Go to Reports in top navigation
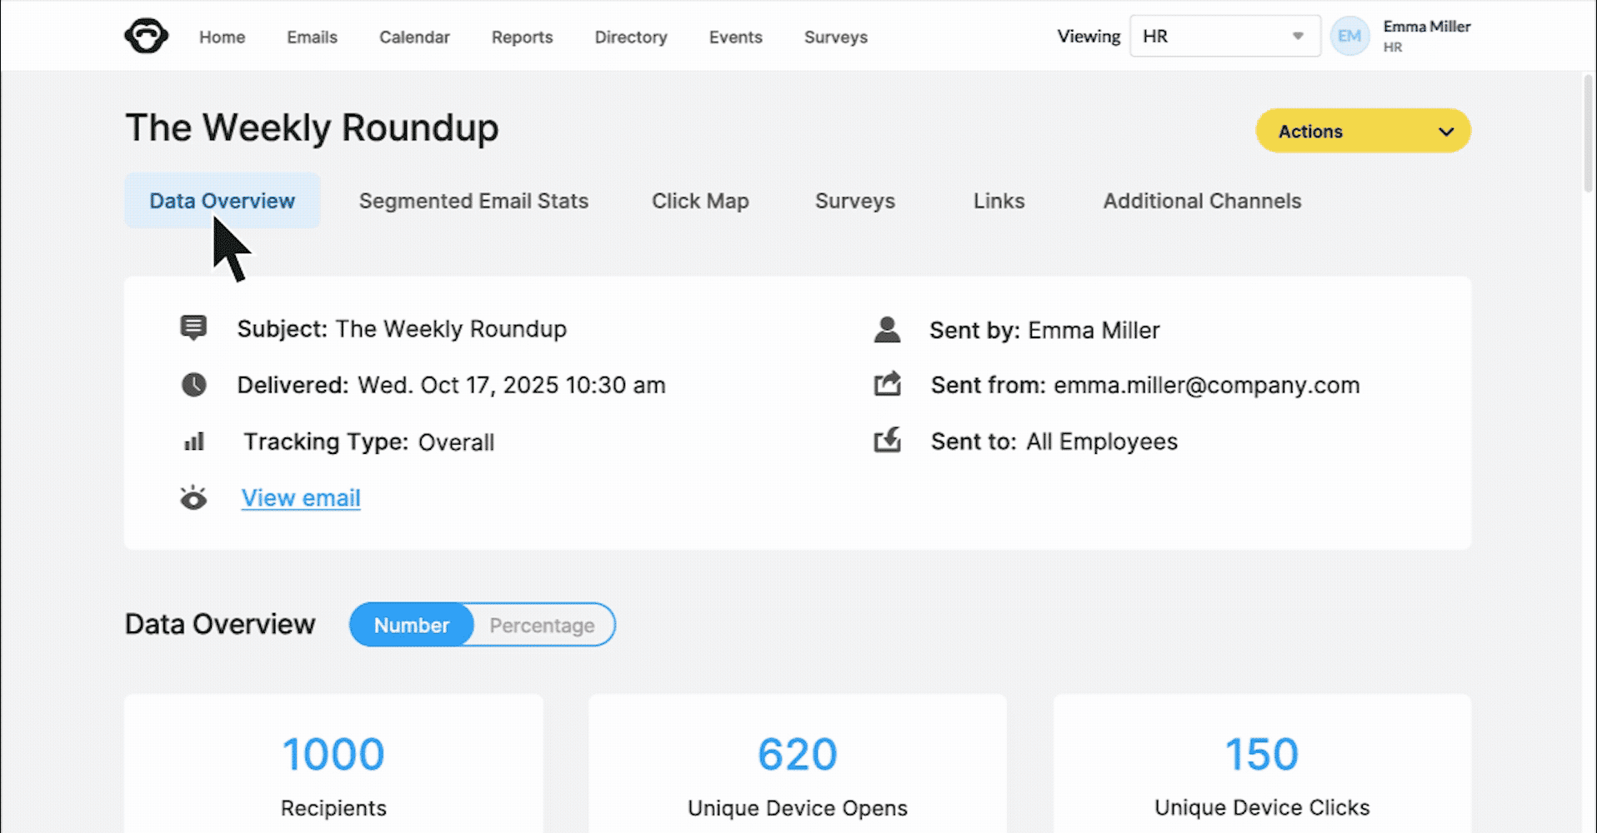The image size is (1597, 833). pyautogui.click(x=522, y=37)
